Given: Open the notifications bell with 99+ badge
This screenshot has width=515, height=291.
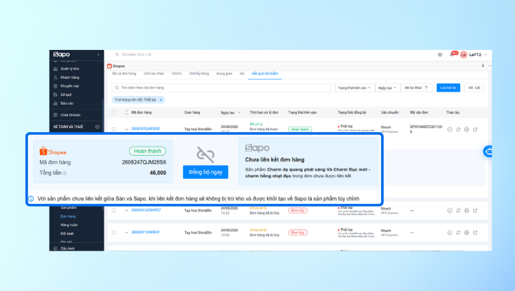Looking at the screenshot, I should click(x=453, y=54).
